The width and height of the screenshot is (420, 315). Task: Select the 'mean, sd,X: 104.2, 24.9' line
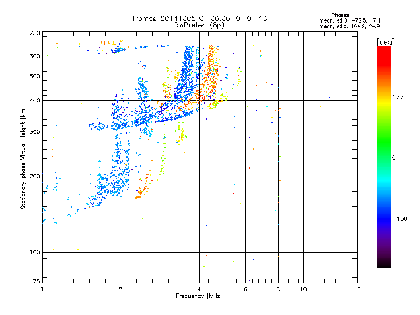point(350,26)
